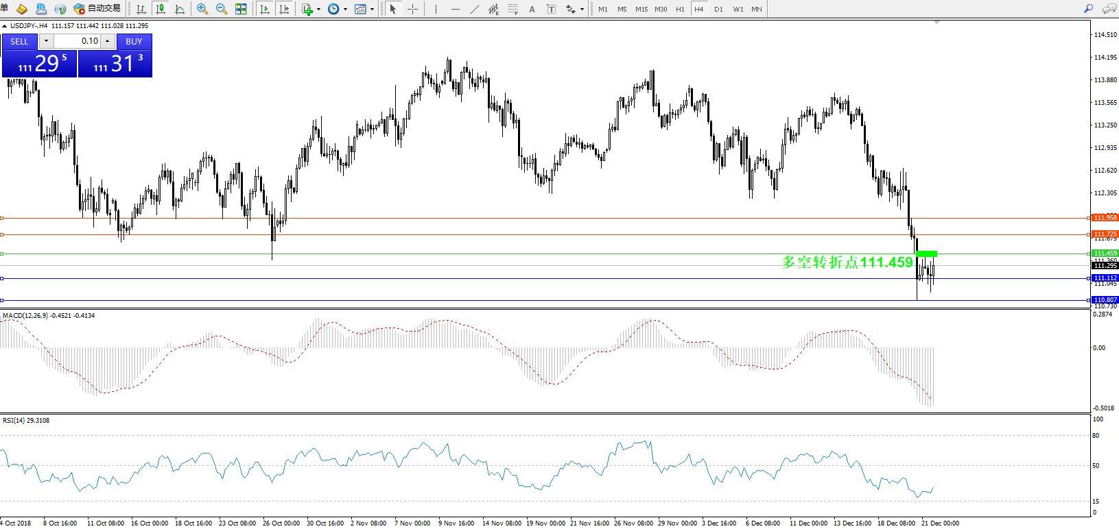Select the crosshair cursor tool
Image resolution: width=1119 pixels, height=531 pixels.
(x=412, y=9)
